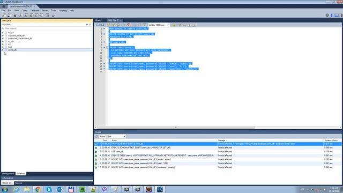
Task: Execute the script with the lightning bolt icon
Action: click(x=108, y=25)
